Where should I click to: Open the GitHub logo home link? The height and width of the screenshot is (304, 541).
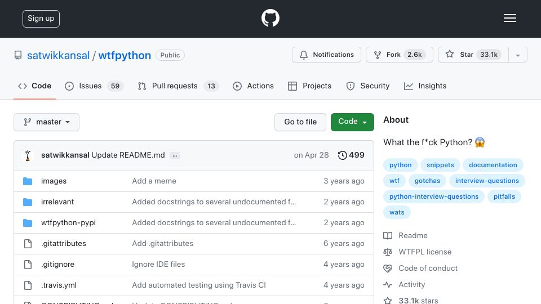pyautogui.click(x=270, y=18)
